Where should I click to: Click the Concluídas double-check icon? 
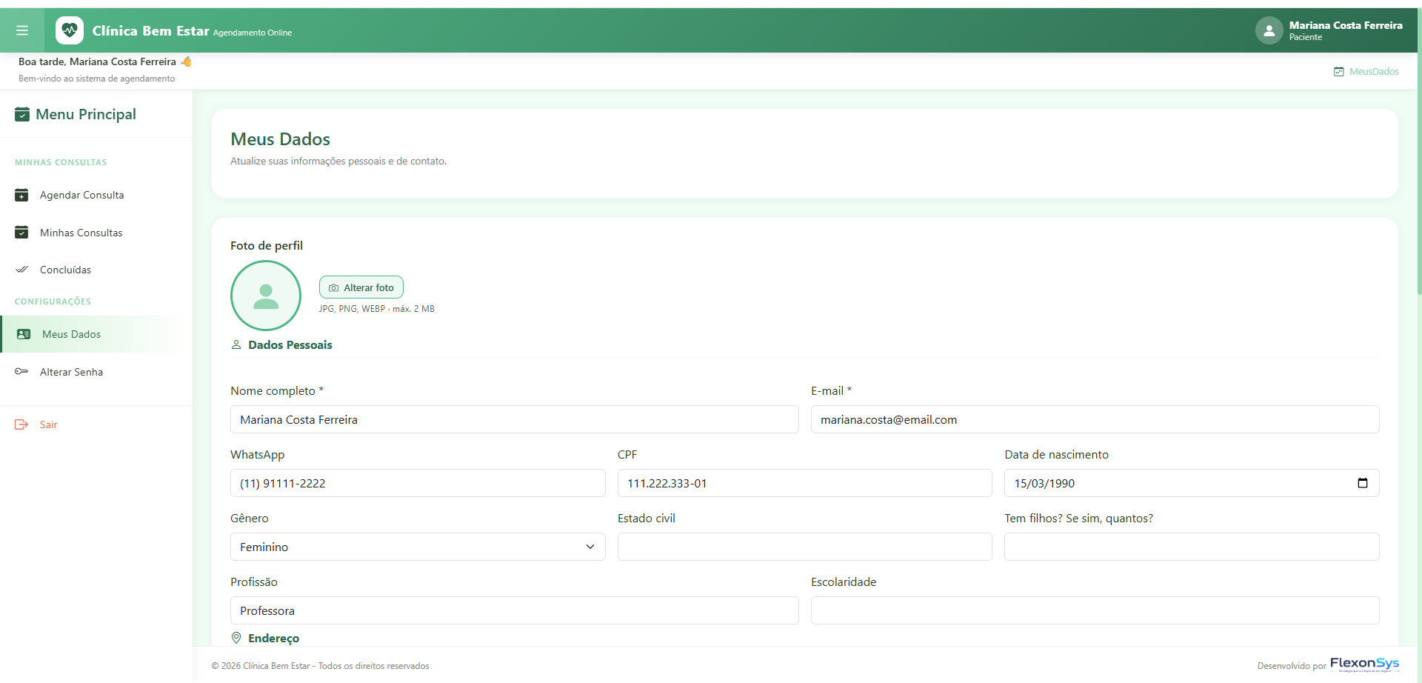pyautogui.click(x=22, y=270)
